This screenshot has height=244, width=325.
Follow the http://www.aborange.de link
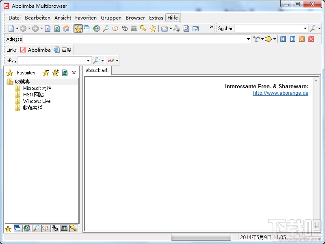tap(281, 93)
